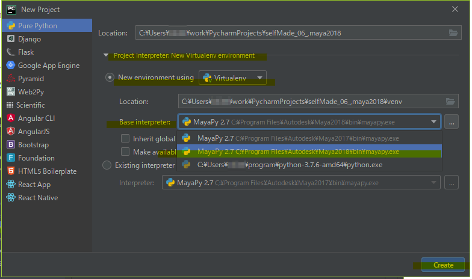472x279 pixels.
Task: Toggle Make available to all projects checkbox
Action: [125, 152]
